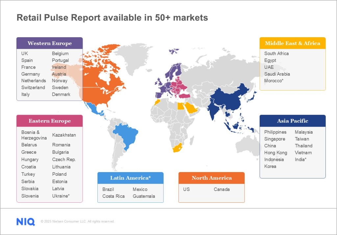Click Poland entry

pos(59,174)
